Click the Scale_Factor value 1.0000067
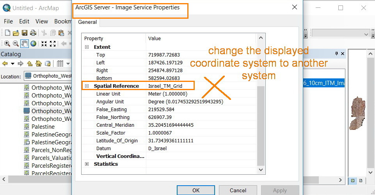 pyautogui.click(x=160, y=133)
